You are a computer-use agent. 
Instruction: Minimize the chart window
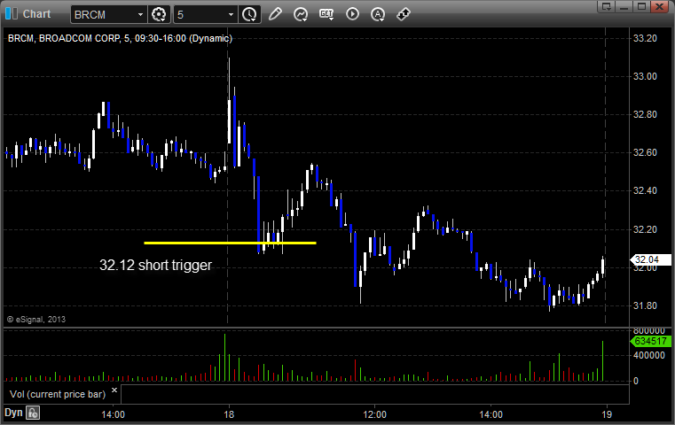[624, 6]
